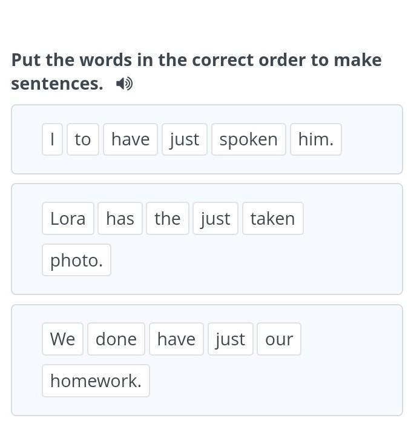Screen dimensions: 411x438
Task: Click the "homework." word tile
Action: pos(96,381)
